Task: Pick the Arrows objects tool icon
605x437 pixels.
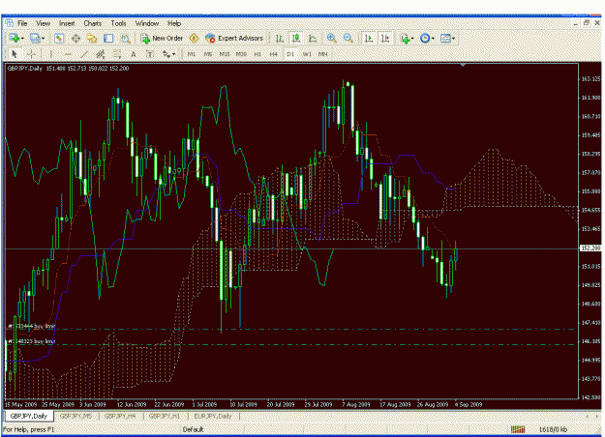Action: (x=166, y=54)
